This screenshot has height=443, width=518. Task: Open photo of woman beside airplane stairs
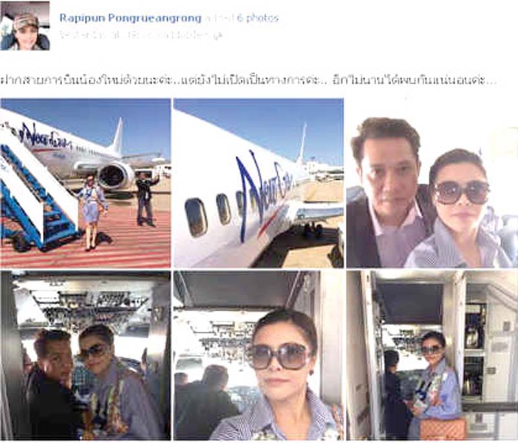[86, 183]
